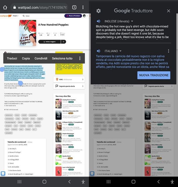This screenshot has width=178, height=187.
Task: Open Empire Burlesque story, left screen
Action: click(69, 137)
